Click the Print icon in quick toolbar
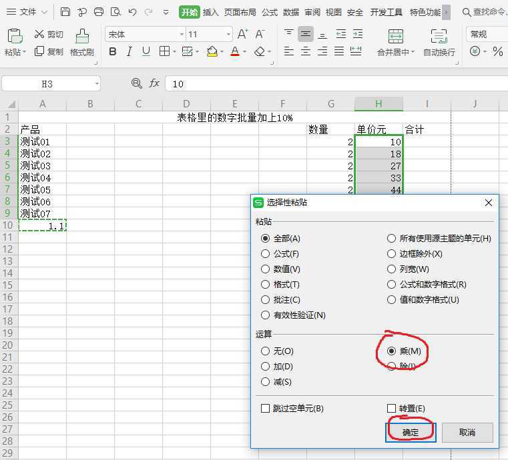The height and width of the screenshot is (460, 508). coord(99,12)
